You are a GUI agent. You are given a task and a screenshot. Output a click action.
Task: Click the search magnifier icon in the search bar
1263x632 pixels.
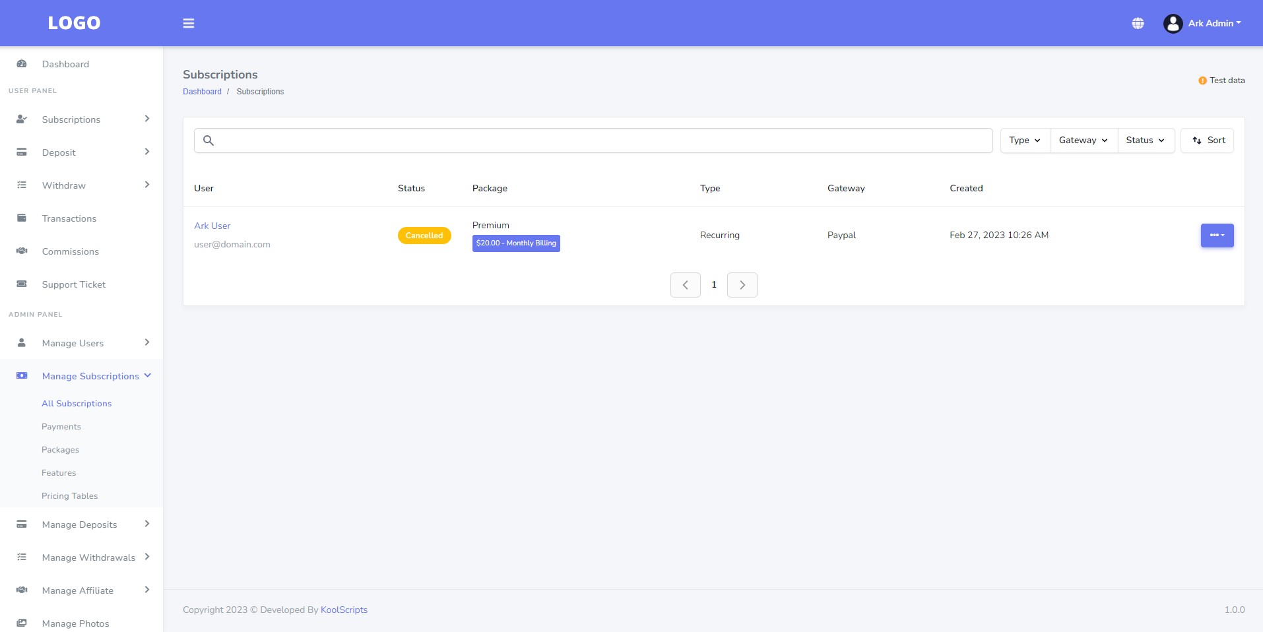pos(209,141)
